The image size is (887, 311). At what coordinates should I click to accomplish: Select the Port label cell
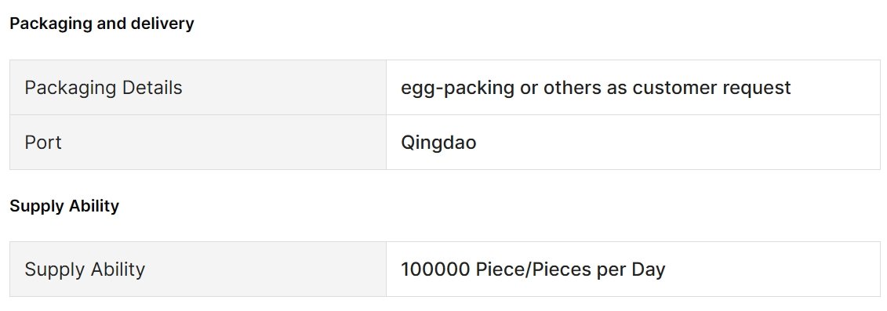[198, 143]
